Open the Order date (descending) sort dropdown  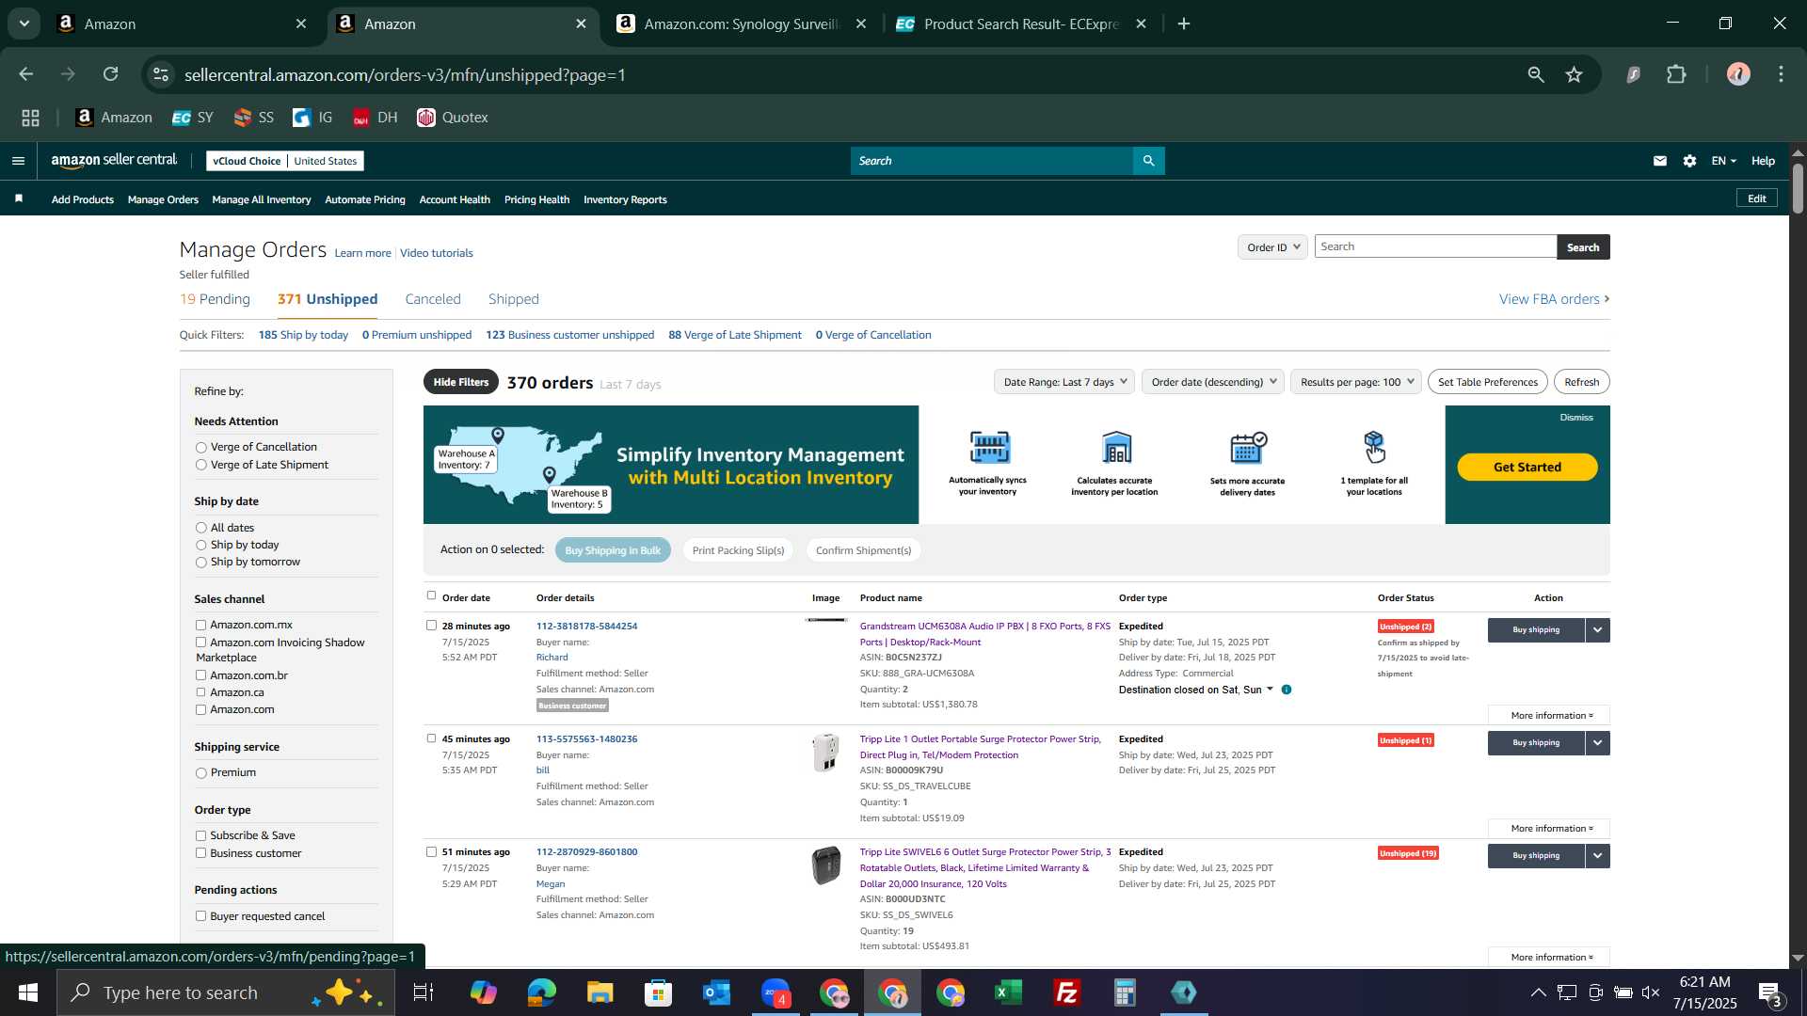[1213, 382]
